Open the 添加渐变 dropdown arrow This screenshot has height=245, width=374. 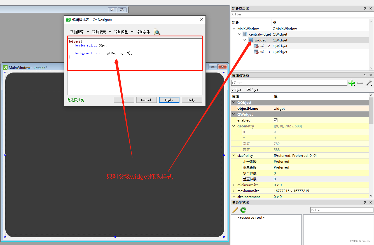(x=110, y=32)
